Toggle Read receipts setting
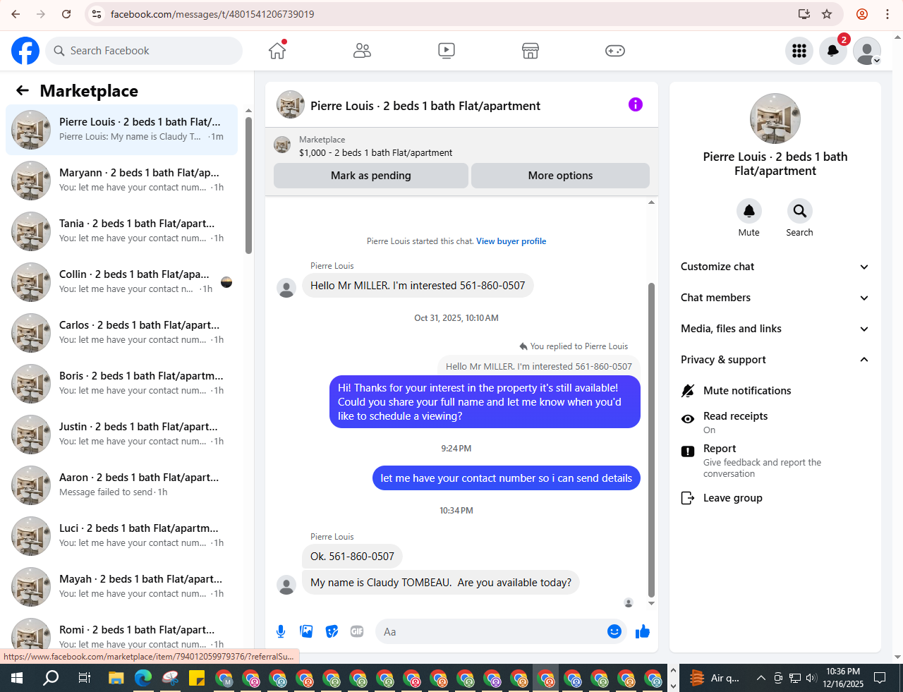The width and height of the screenshot is (903, 692). click(x=775, y=422)
